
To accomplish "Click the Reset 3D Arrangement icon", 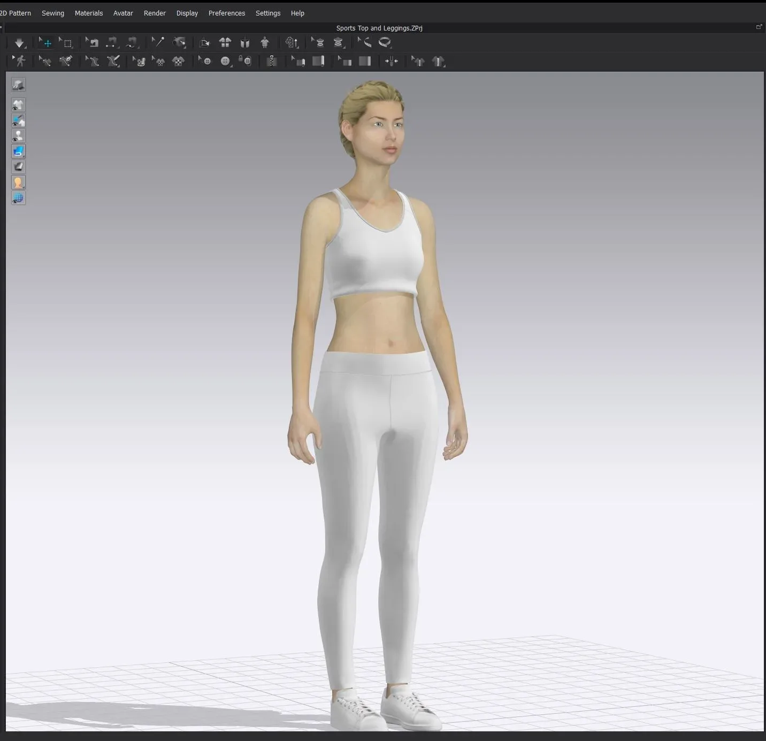I will [245, 43].
